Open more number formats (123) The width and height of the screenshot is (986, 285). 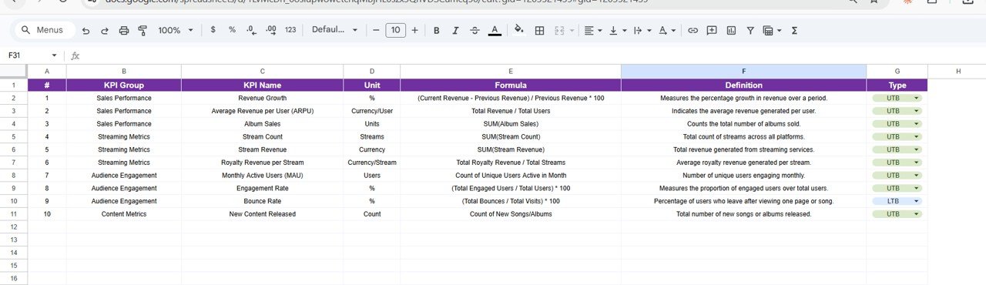click(290, 30)
